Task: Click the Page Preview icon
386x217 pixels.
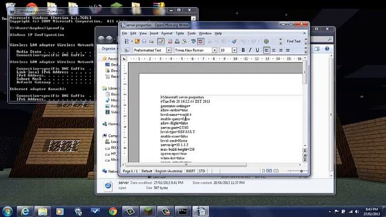Action: (184, 42)
